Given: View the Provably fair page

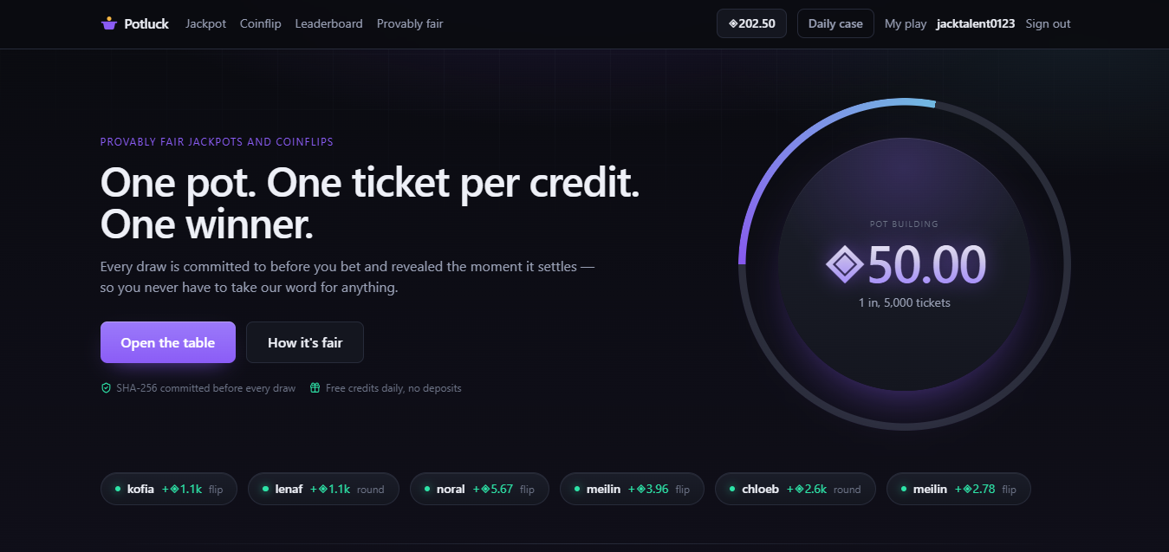Looking at the screenshot, I should [x=410, y=23].
